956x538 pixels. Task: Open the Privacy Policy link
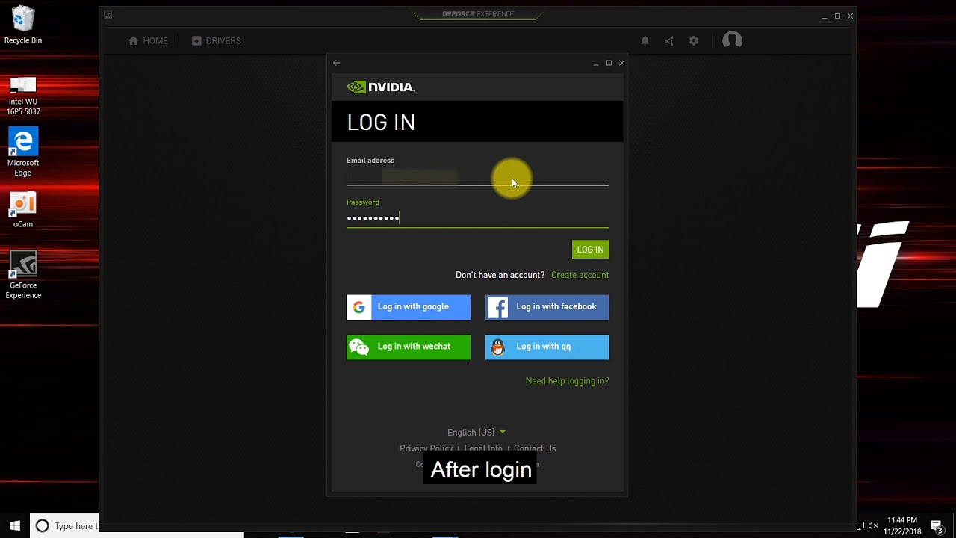click(426, 448)
